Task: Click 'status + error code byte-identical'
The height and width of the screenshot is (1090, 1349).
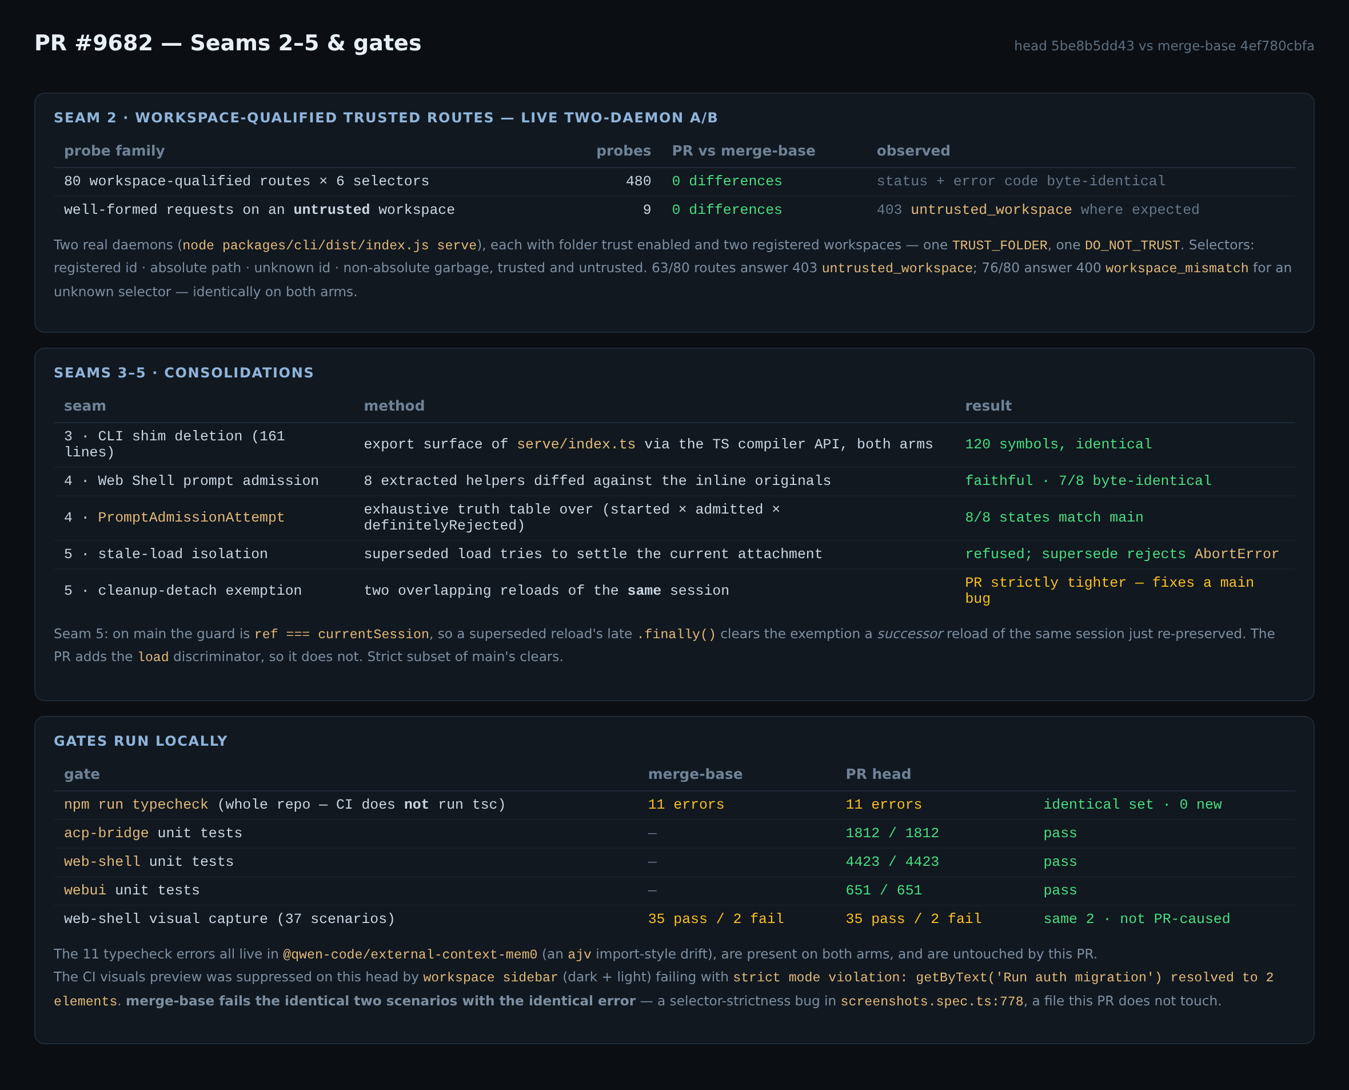Action: click(x=1021, y=181)
